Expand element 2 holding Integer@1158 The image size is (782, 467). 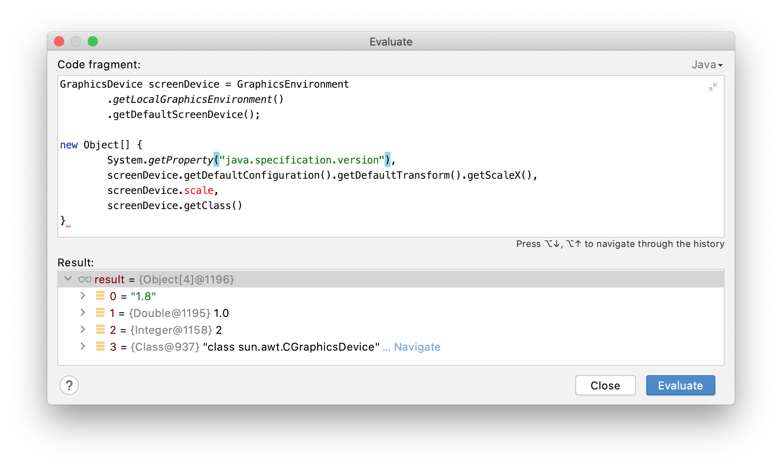(x=82, y=330)
